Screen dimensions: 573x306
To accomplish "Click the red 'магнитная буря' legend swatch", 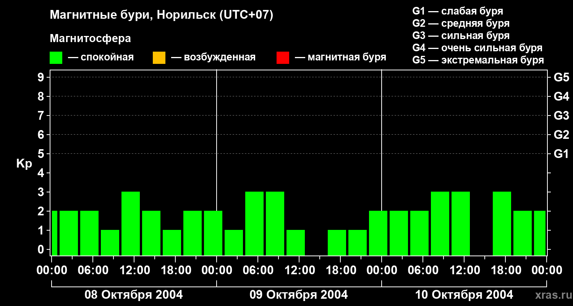I will point(283,58).
